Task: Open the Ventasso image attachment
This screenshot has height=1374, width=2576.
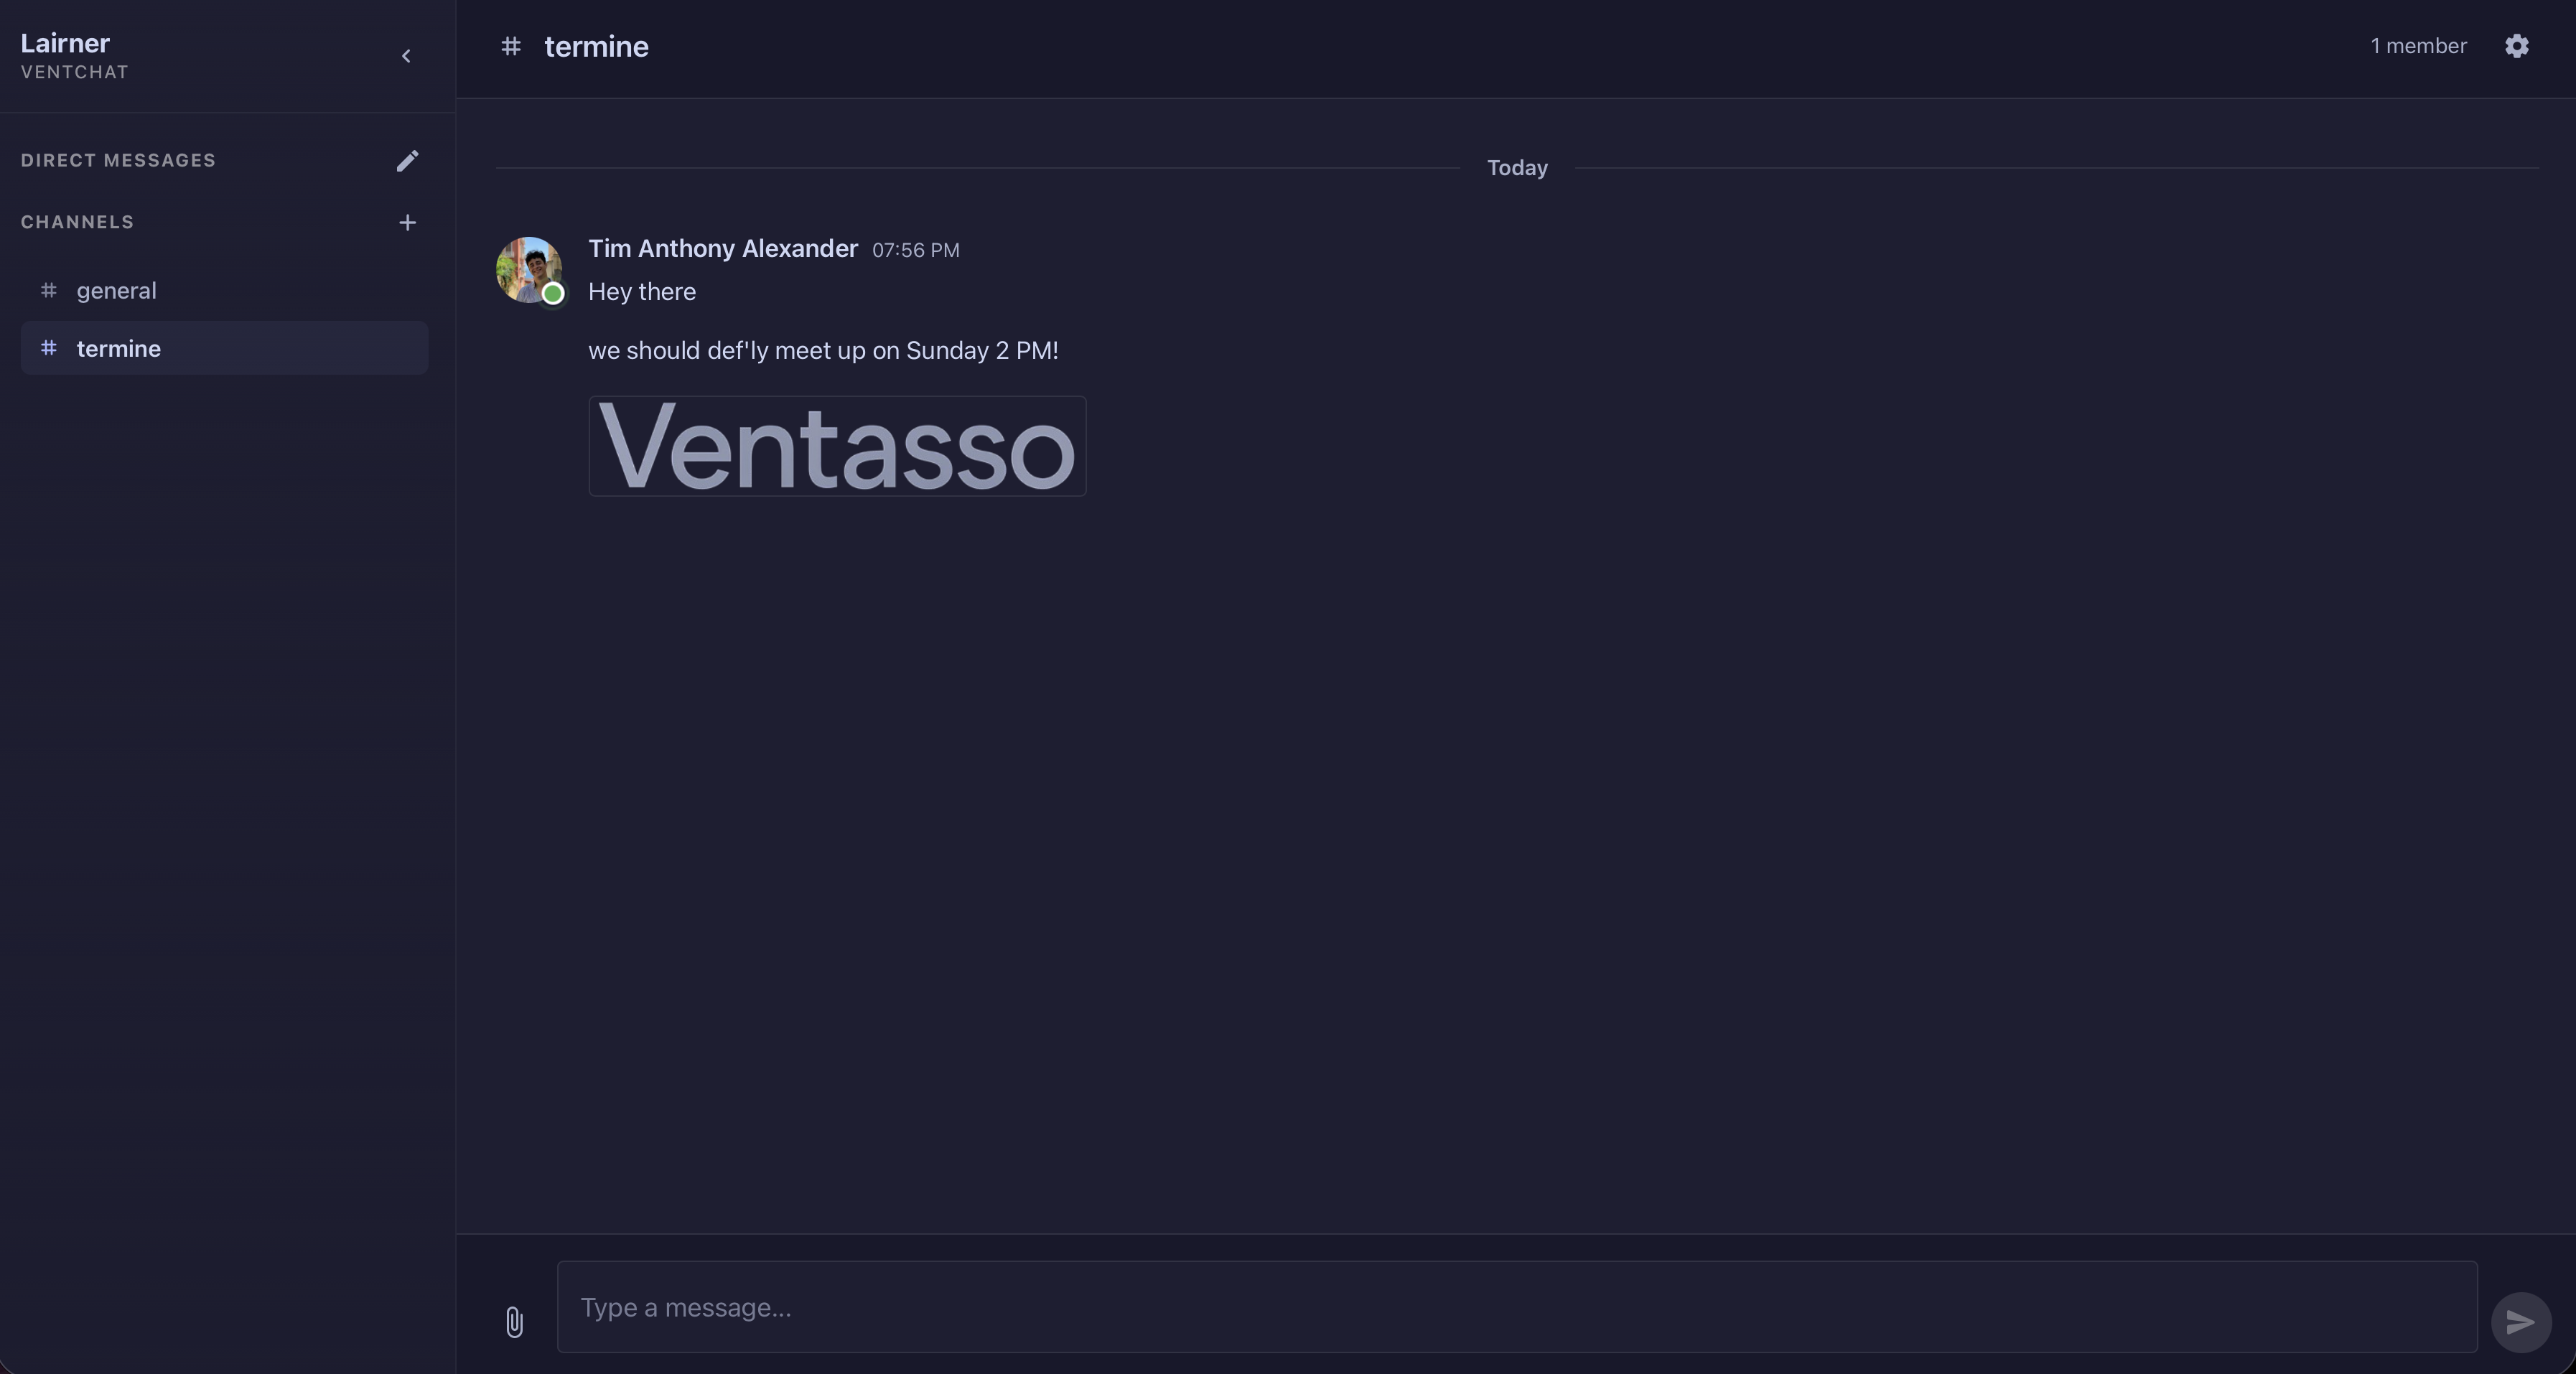Action: (837, 446)
